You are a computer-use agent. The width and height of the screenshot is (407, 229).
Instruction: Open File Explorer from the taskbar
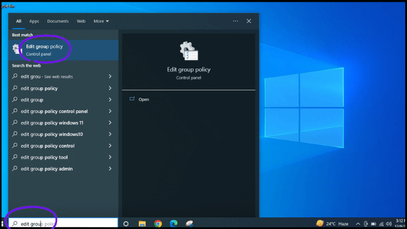(142, 224)
